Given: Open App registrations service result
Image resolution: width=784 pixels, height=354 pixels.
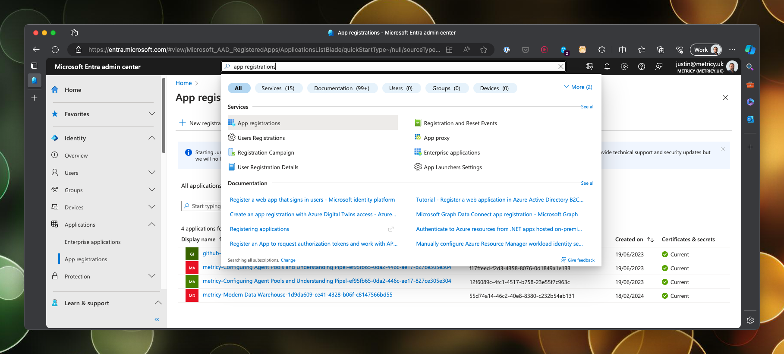Looking at the screenshot, I should [x=313, y=123].
